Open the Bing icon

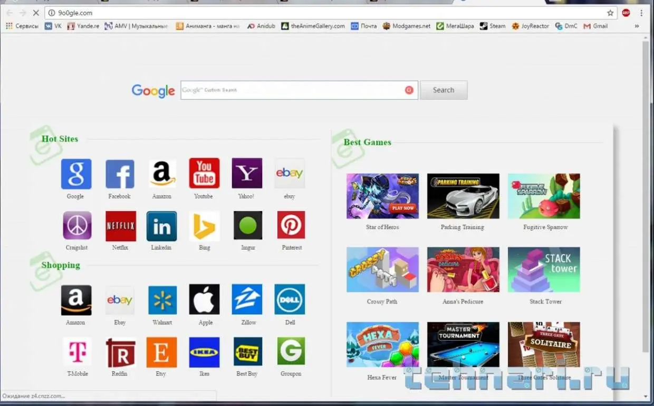(204, 226)
